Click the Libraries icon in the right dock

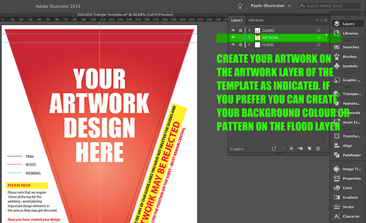[x=336, y=33]
